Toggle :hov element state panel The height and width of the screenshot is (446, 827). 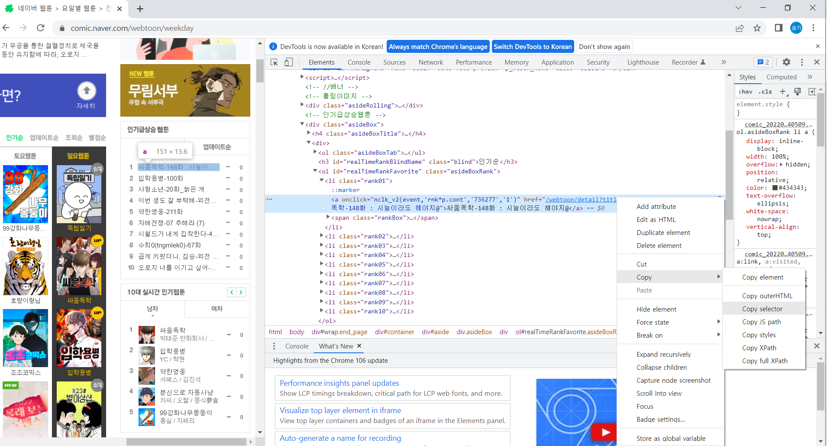[x=746, y=91]
